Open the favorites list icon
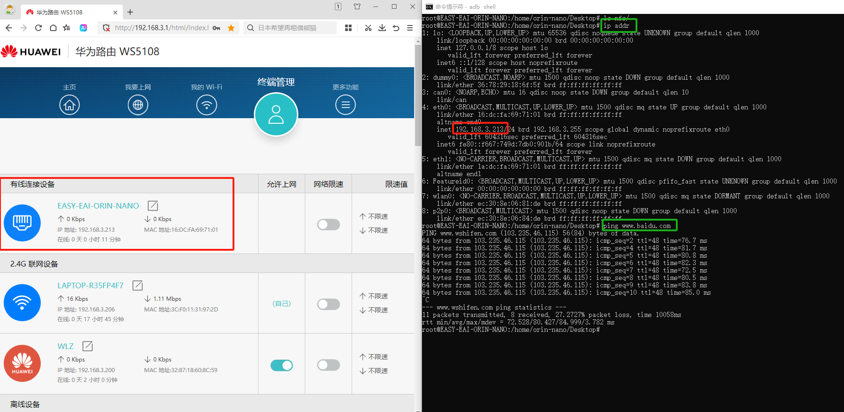 tap(67, 28)
